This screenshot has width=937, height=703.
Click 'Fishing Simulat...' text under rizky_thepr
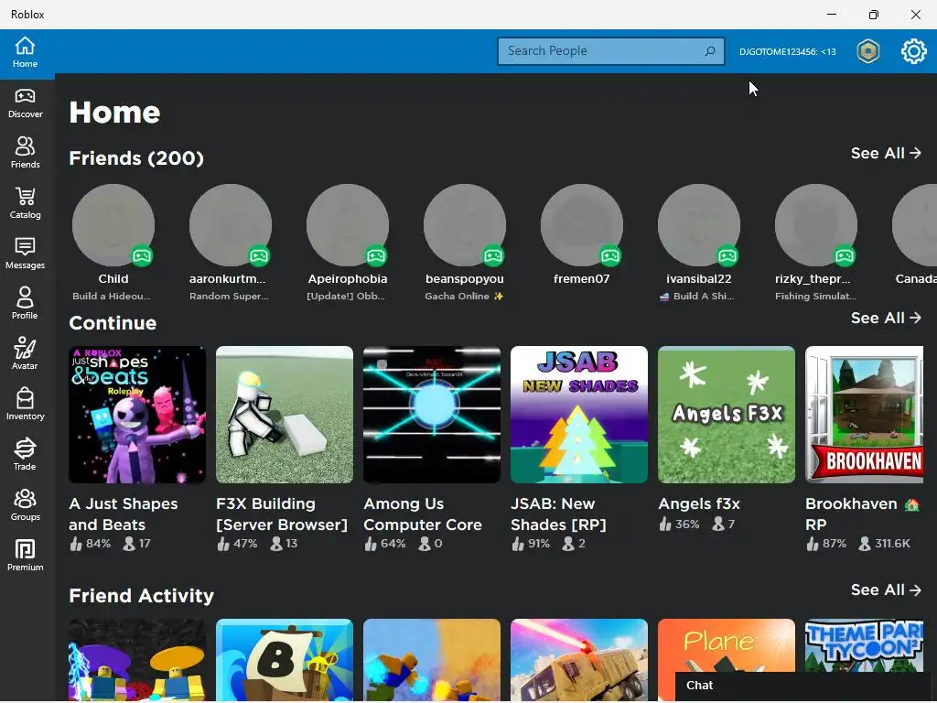[x=815, y=296]
